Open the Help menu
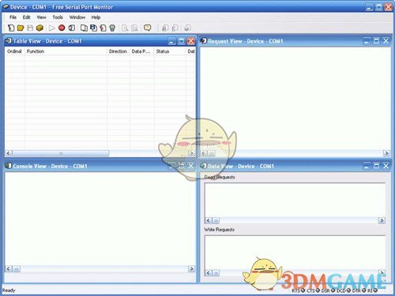 point(96,17)
